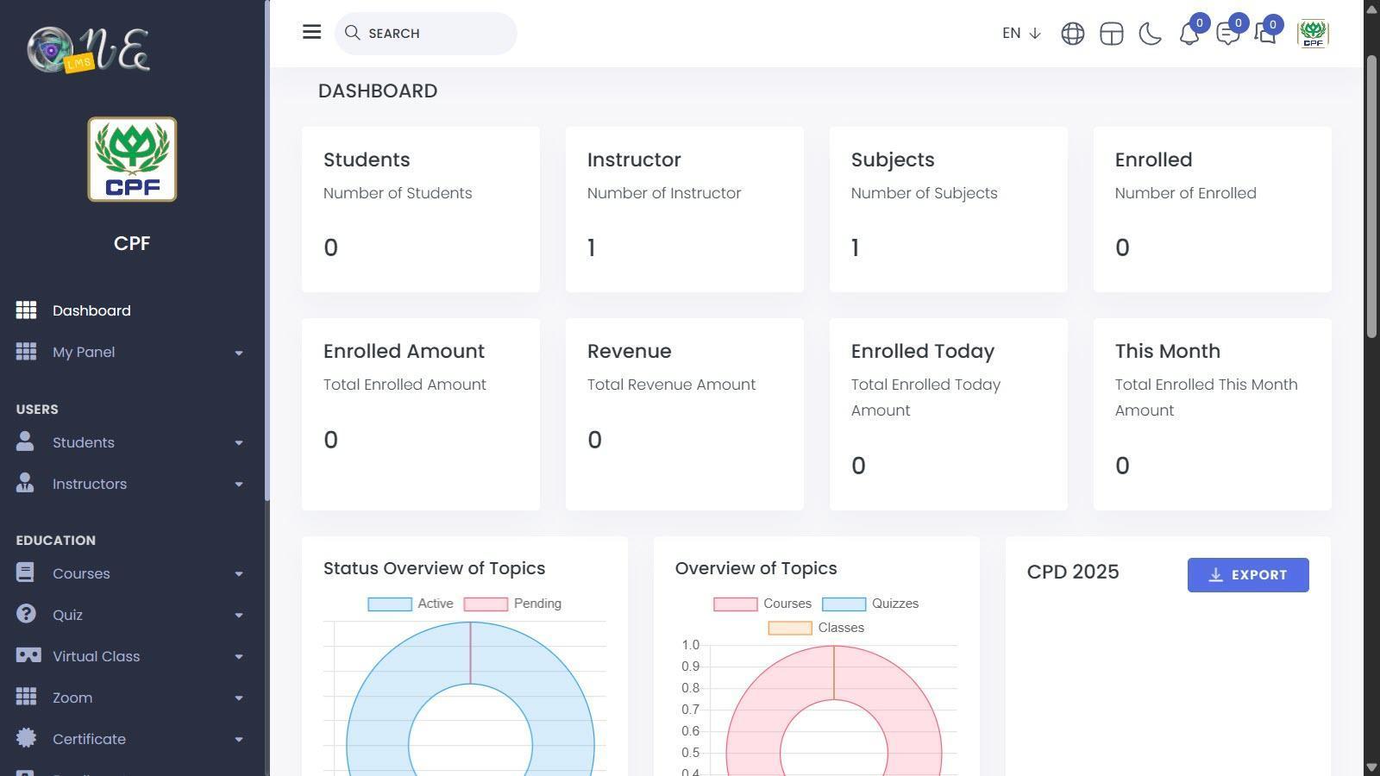Expand Zoom submenu arrow
The height and width of the screenshot is (776, 1380).
(x=239, y=698)
